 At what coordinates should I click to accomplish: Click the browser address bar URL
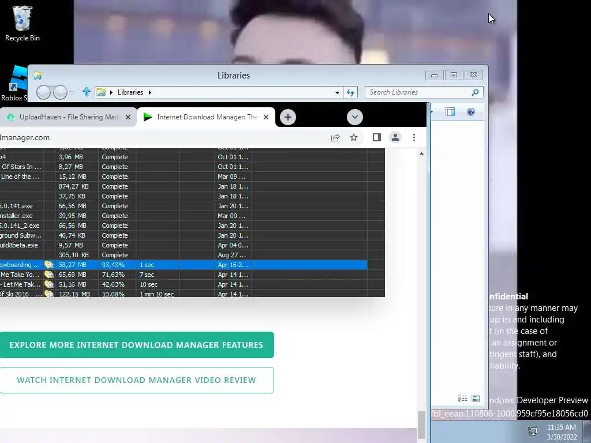25,137
